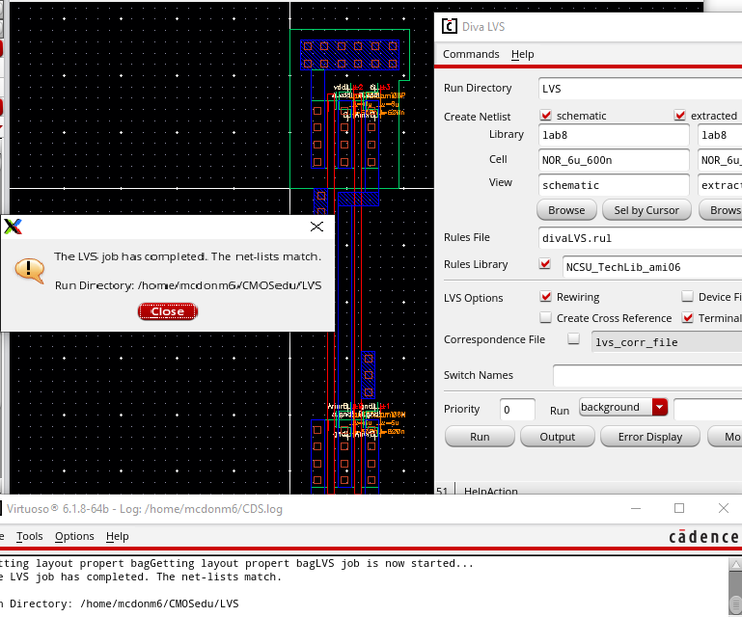Viewport: 742px width, 617px height.
Task: Enable Create Cross Reference
Action: pyautogui.click(x=546, y=318)
